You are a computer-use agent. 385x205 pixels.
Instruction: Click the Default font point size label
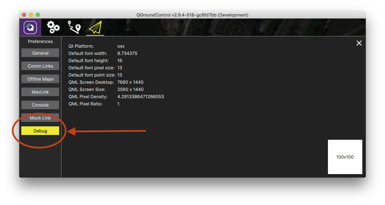coord(92,75)
